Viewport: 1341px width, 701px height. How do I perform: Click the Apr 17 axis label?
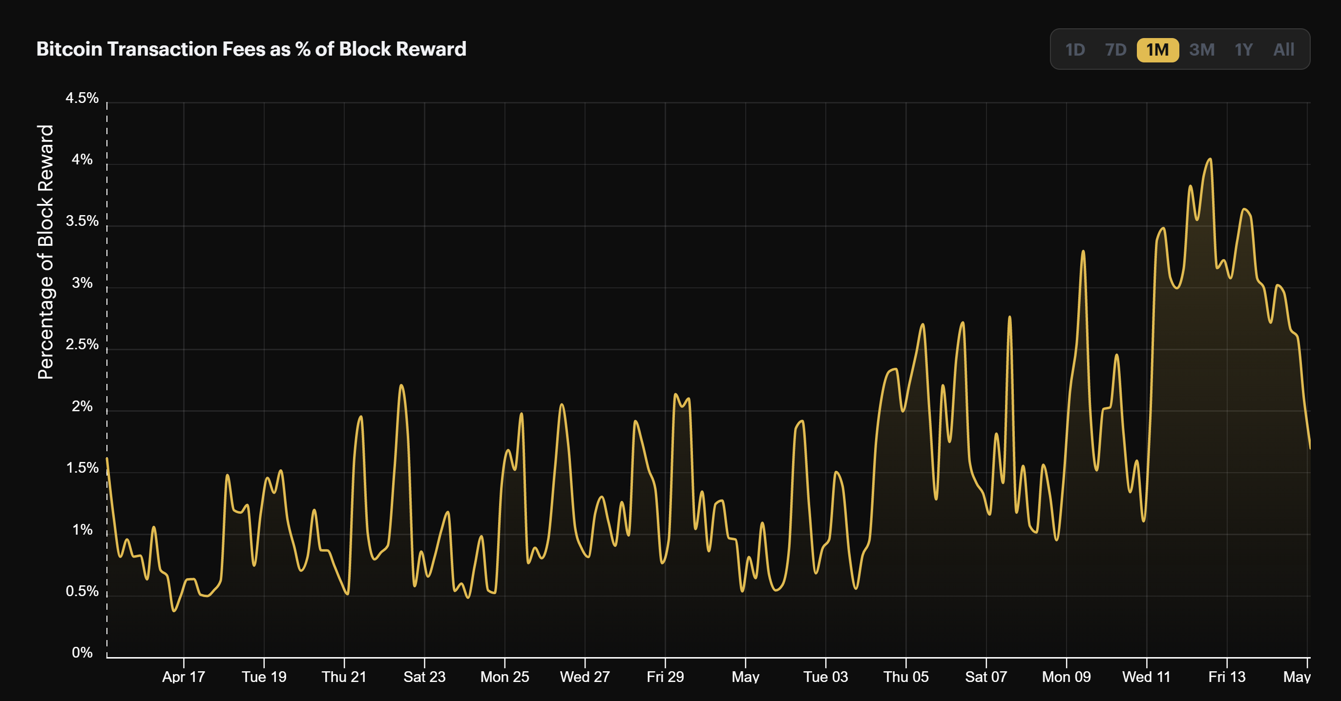pos(183,677)
